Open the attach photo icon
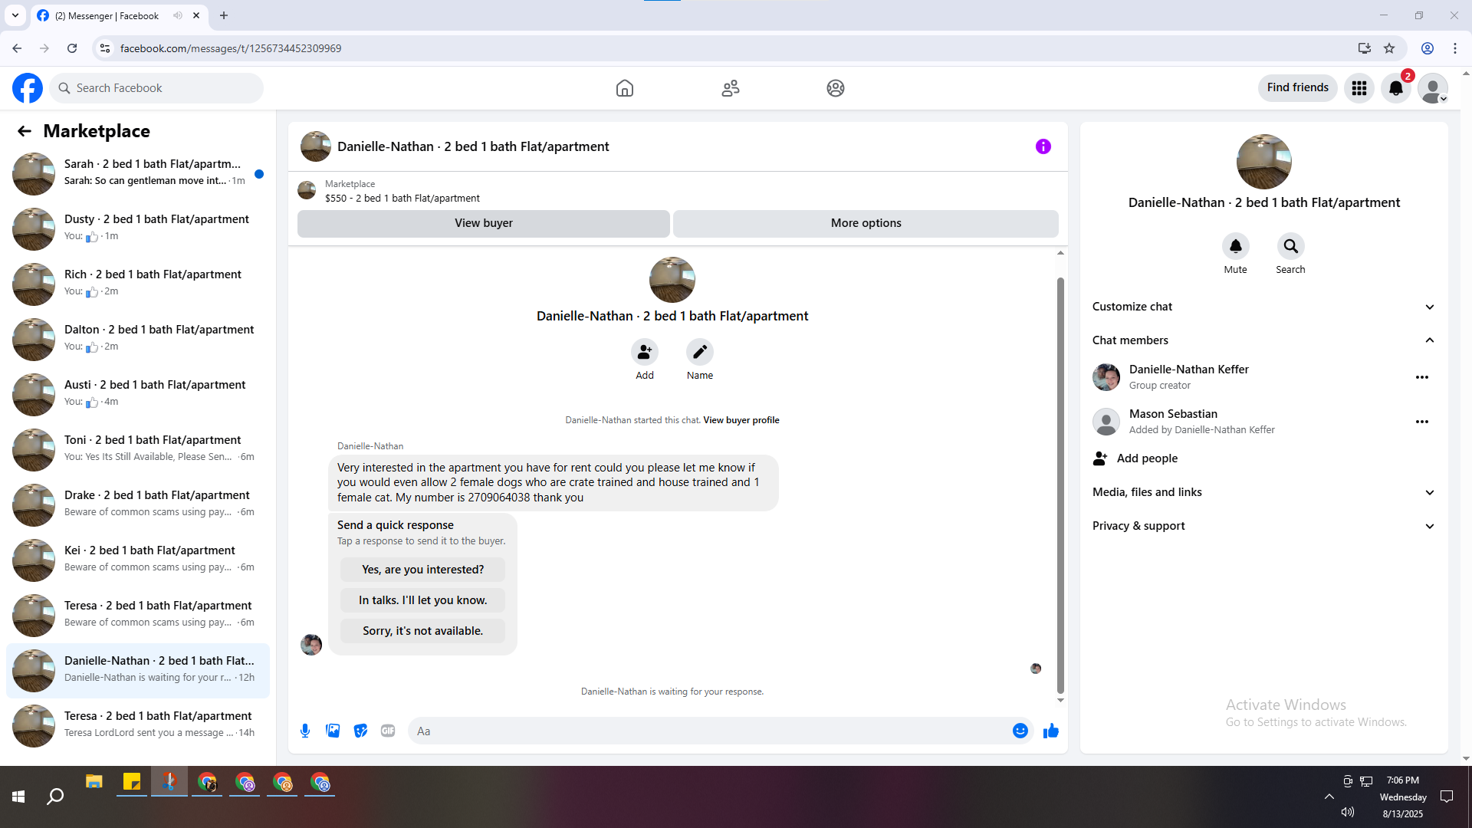This screenshot has height=828, width=1472. [333, 731]
